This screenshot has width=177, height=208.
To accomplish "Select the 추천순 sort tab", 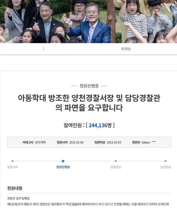I will pyautogui.click(x=126, y=49).
